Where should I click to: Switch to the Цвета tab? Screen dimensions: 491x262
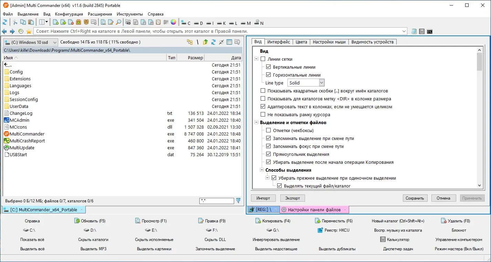[301, 42]
